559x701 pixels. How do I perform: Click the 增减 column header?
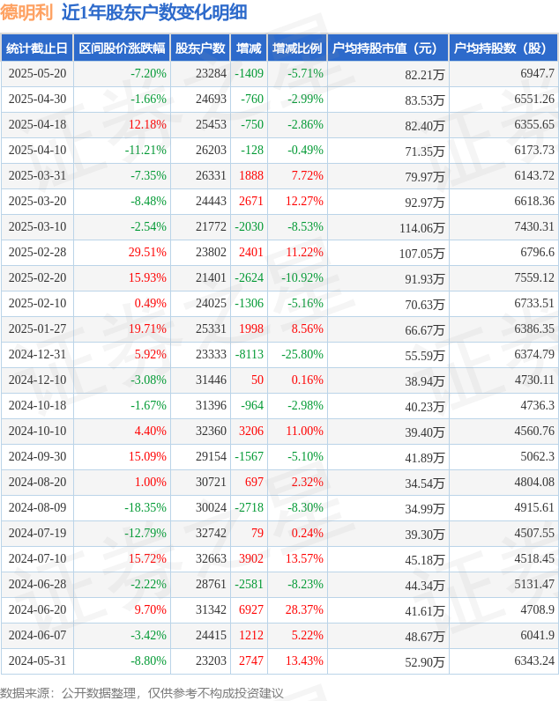pyautogui.click(x=249, y=48)
